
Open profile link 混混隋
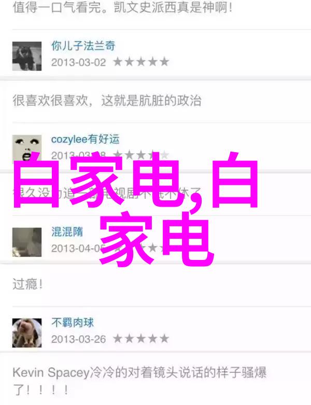click(x=67, y=232)
